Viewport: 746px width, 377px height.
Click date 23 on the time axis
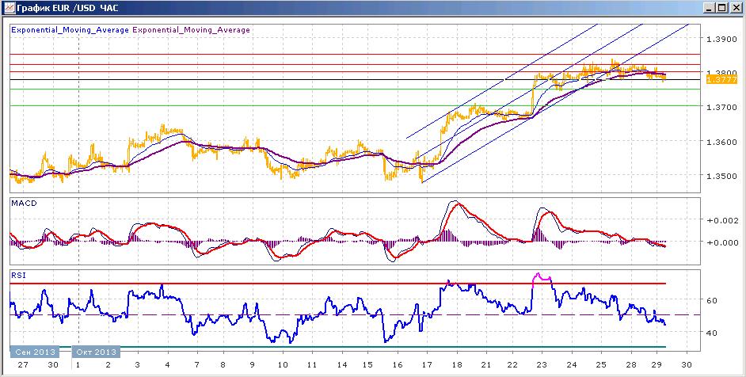(542, 364)
